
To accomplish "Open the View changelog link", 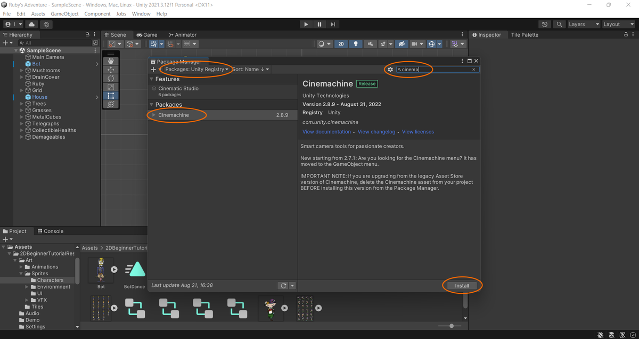I will click(x=376, y=132).
